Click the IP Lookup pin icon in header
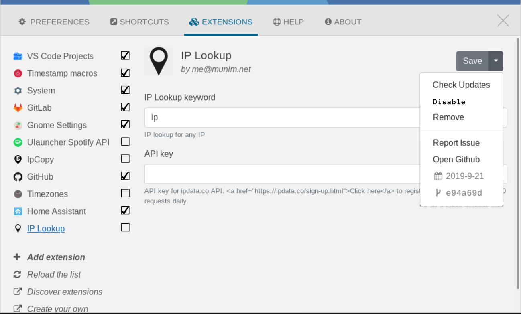This screenshot has height=314, width=521. coord(159,61)
